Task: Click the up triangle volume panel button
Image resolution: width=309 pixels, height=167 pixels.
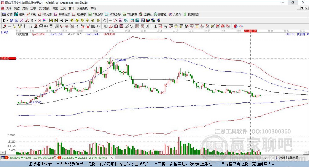Action: click(3, 153)
